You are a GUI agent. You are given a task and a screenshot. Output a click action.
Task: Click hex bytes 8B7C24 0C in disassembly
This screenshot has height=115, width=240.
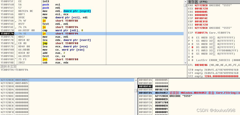coord(26,11)
